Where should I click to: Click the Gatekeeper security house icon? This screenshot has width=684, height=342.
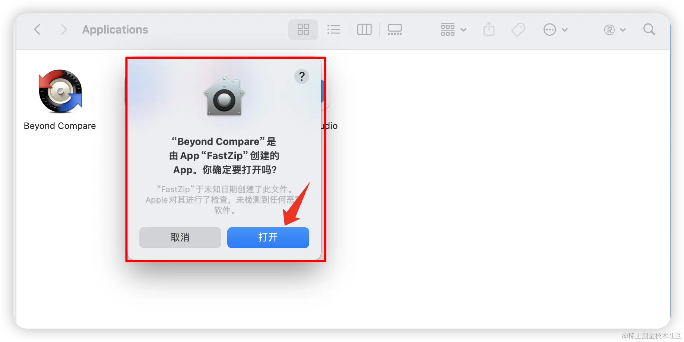pos(224,96)
